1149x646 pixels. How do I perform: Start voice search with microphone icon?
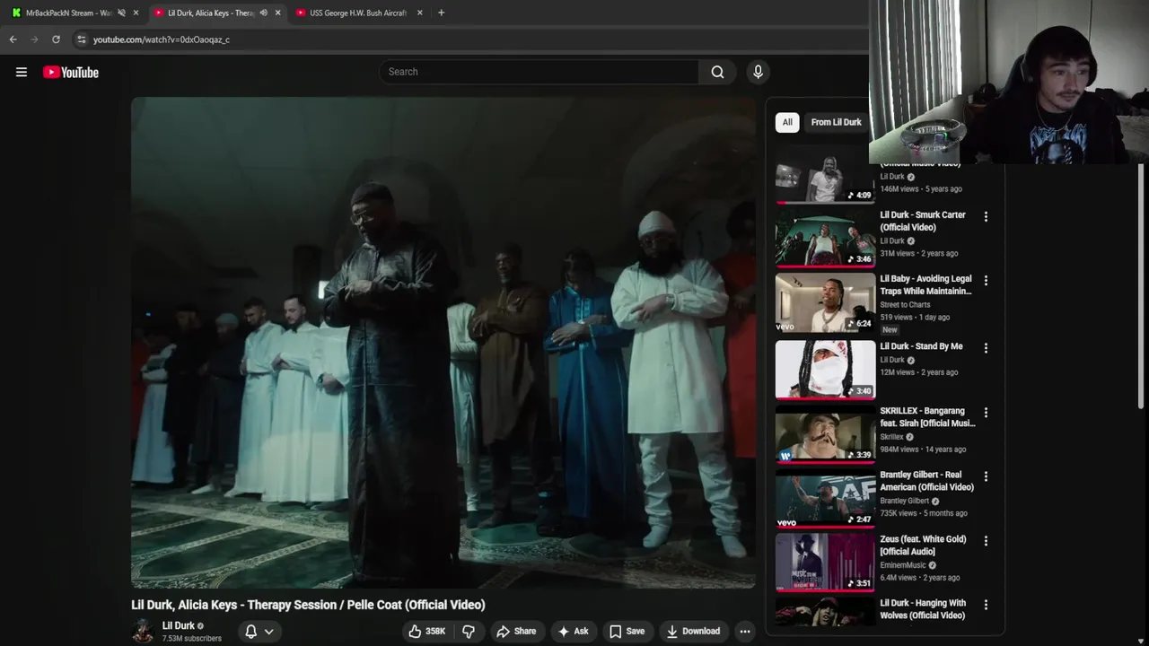[758, 72]
